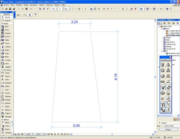Open the zoom percentage dropdown arrow

pos(45,134)
